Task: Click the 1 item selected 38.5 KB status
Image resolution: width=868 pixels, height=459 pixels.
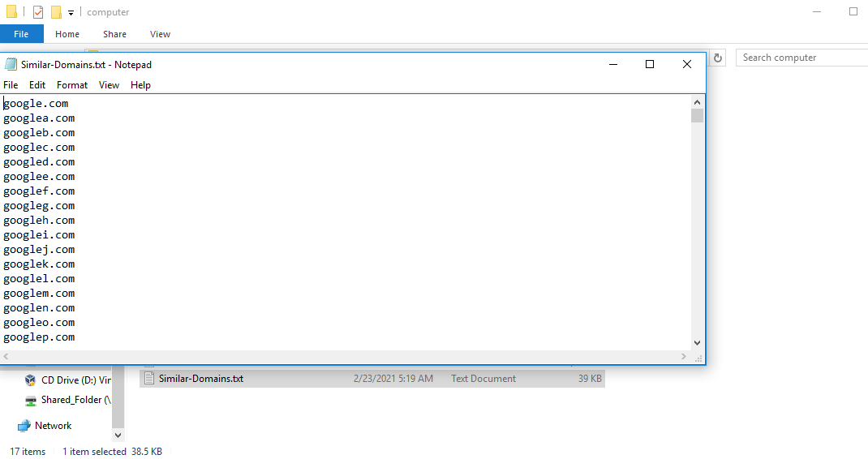Action: tap(113, 451)
